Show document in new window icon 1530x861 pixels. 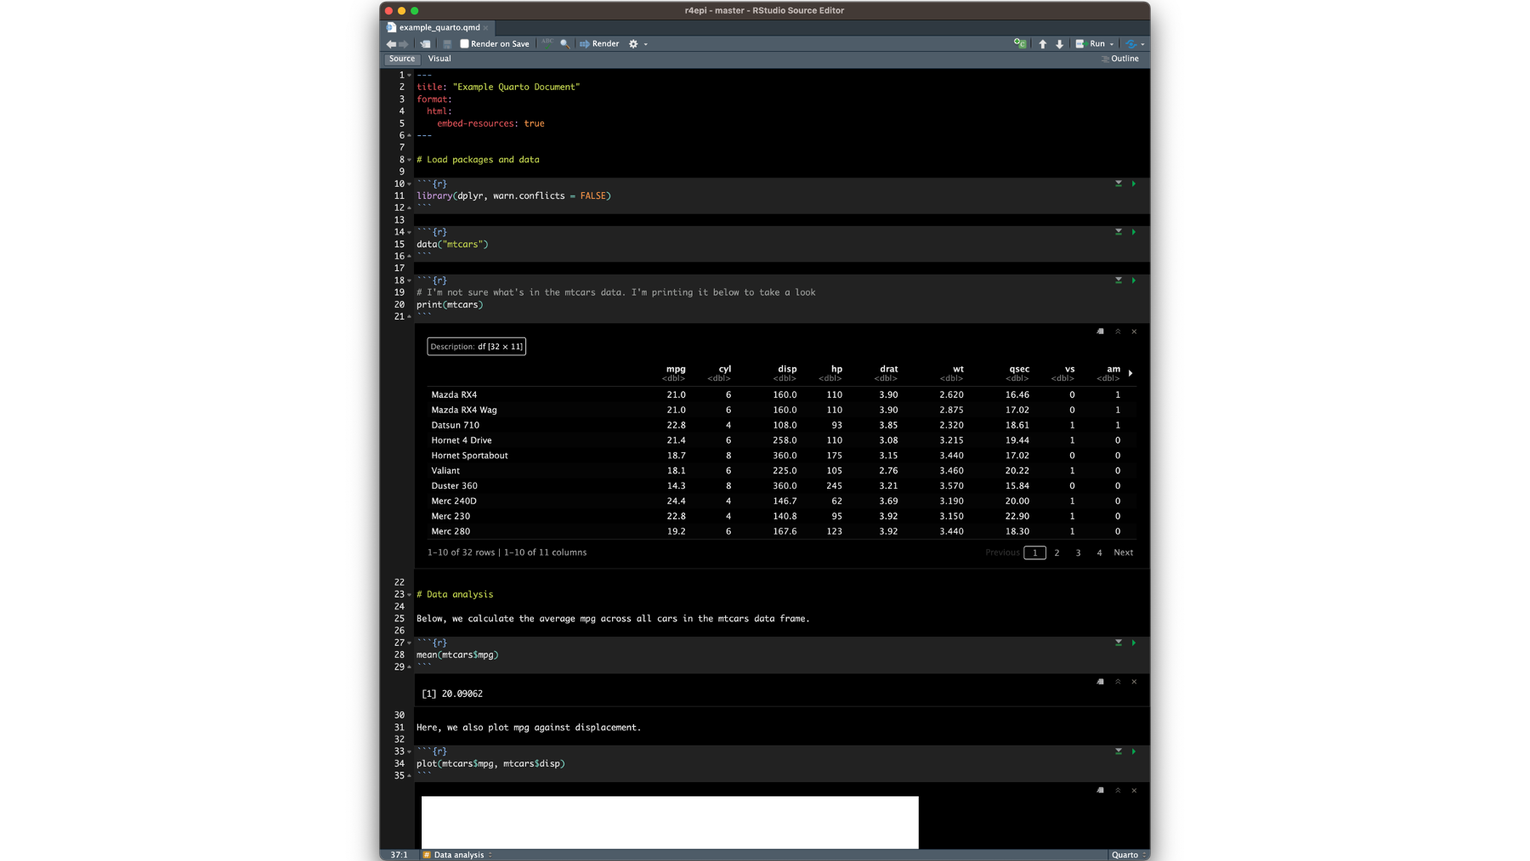pyautogui.click(x=425, y=43)
